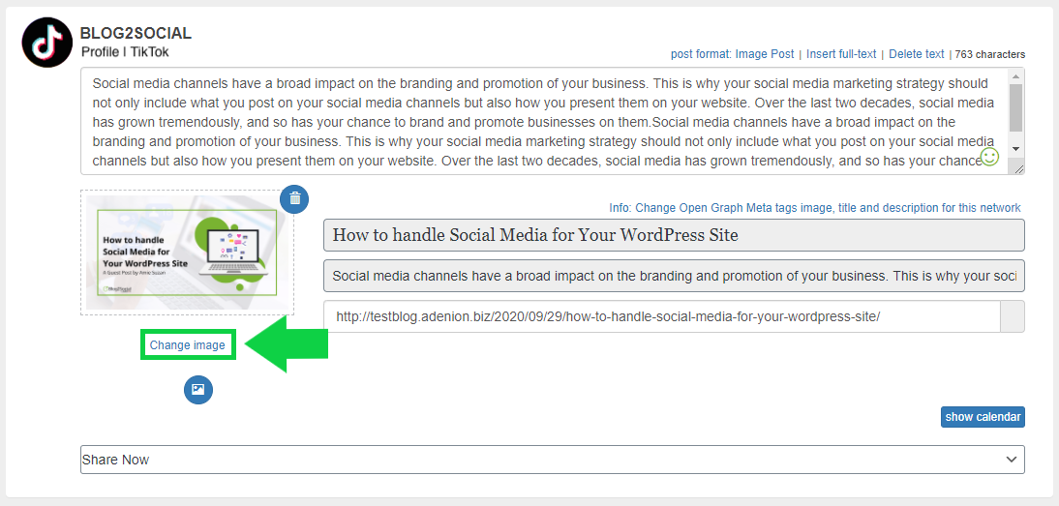Click the post preview image thumbnail
The image size is (1059, 506).
(187, 253)
